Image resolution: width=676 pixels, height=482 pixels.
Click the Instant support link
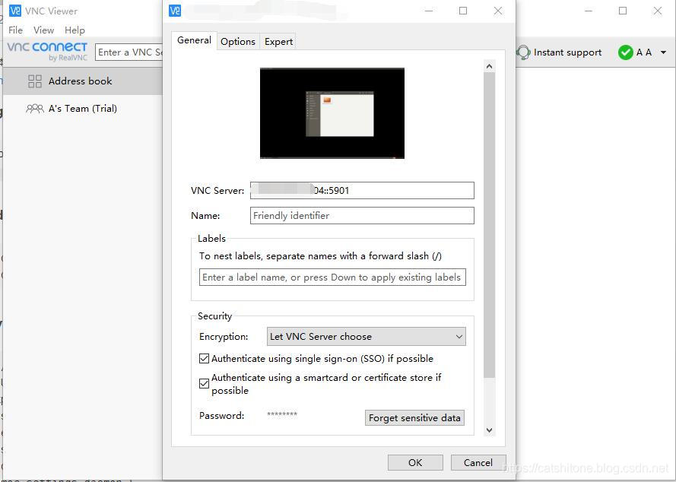coord(567,52)
